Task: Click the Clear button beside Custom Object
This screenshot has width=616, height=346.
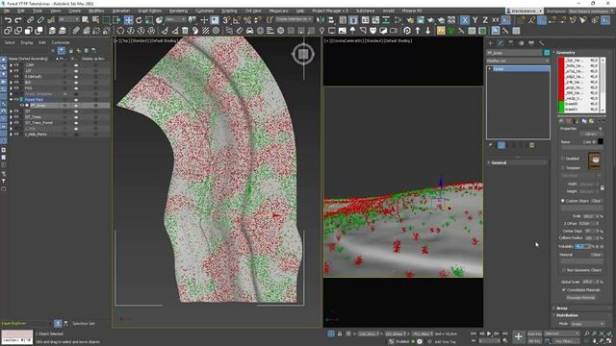Action: pos(596,201)
